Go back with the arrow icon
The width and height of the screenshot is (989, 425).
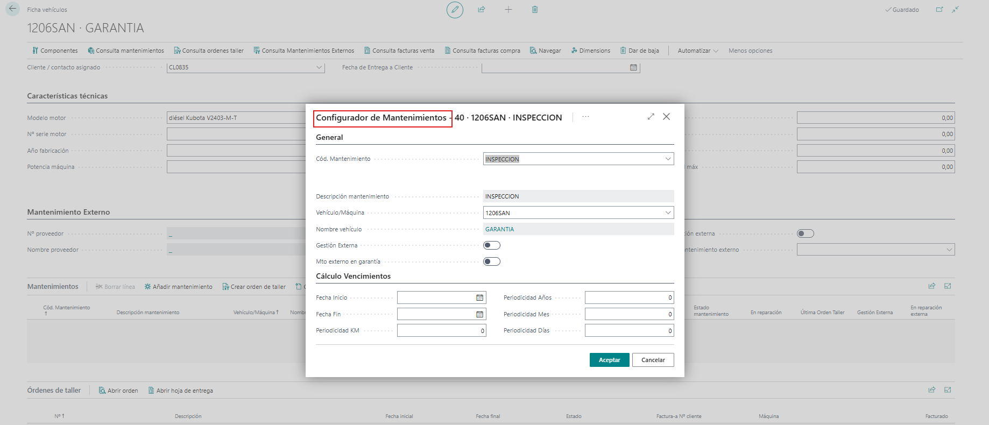click(x=12, y=9)
